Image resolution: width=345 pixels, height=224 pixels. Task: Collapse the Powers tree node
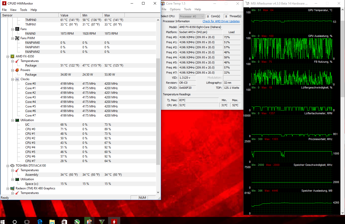click(12, 70)
